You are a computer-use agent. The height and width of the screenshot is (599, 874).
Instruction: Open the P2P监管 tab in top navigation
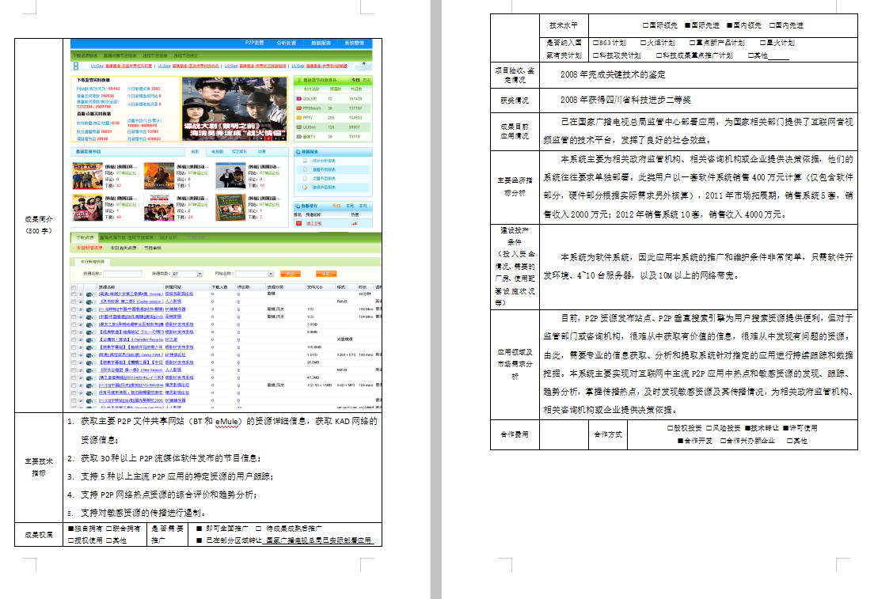click(x=254, y=42)
